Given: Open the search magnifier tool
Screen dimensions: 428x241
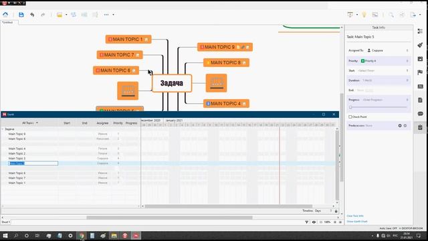Looking at the screenshot, I should (x=391, y=15).
